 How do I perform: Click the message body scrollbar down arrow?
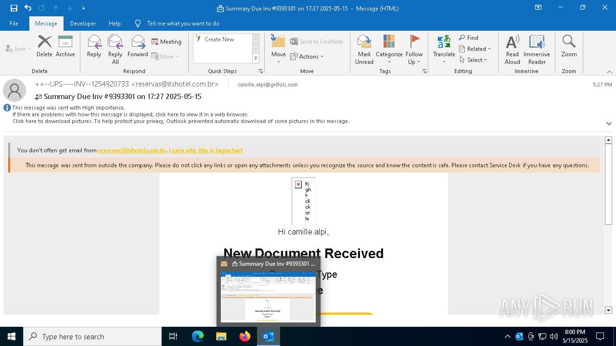click(x=608, y=310)
